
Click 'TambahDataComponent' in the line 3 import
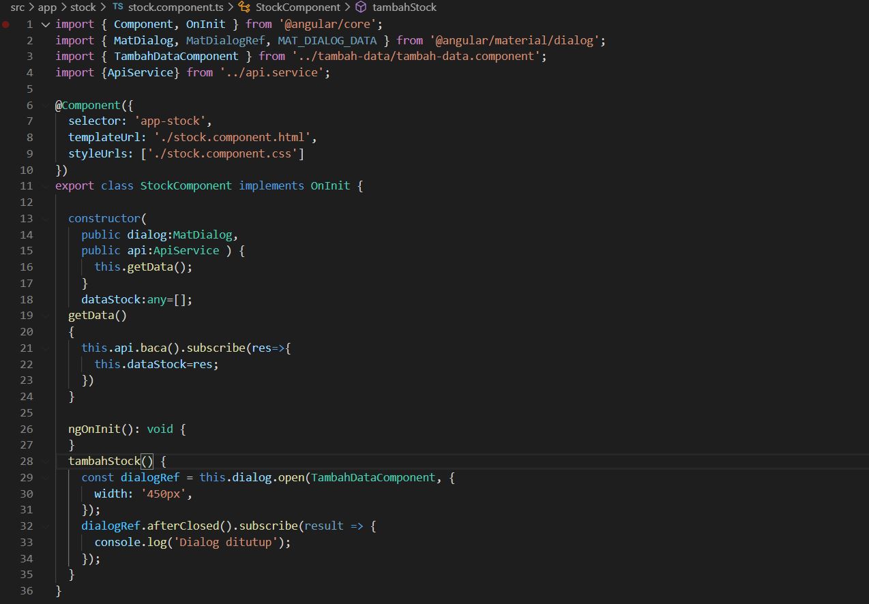pos(176,56)
